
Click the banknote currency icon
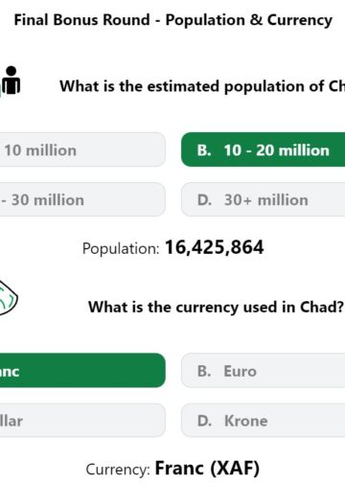(x=9, y=298)
